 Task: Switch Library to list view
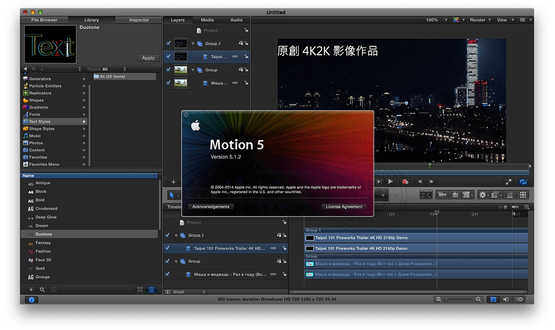tap(151, 290)
